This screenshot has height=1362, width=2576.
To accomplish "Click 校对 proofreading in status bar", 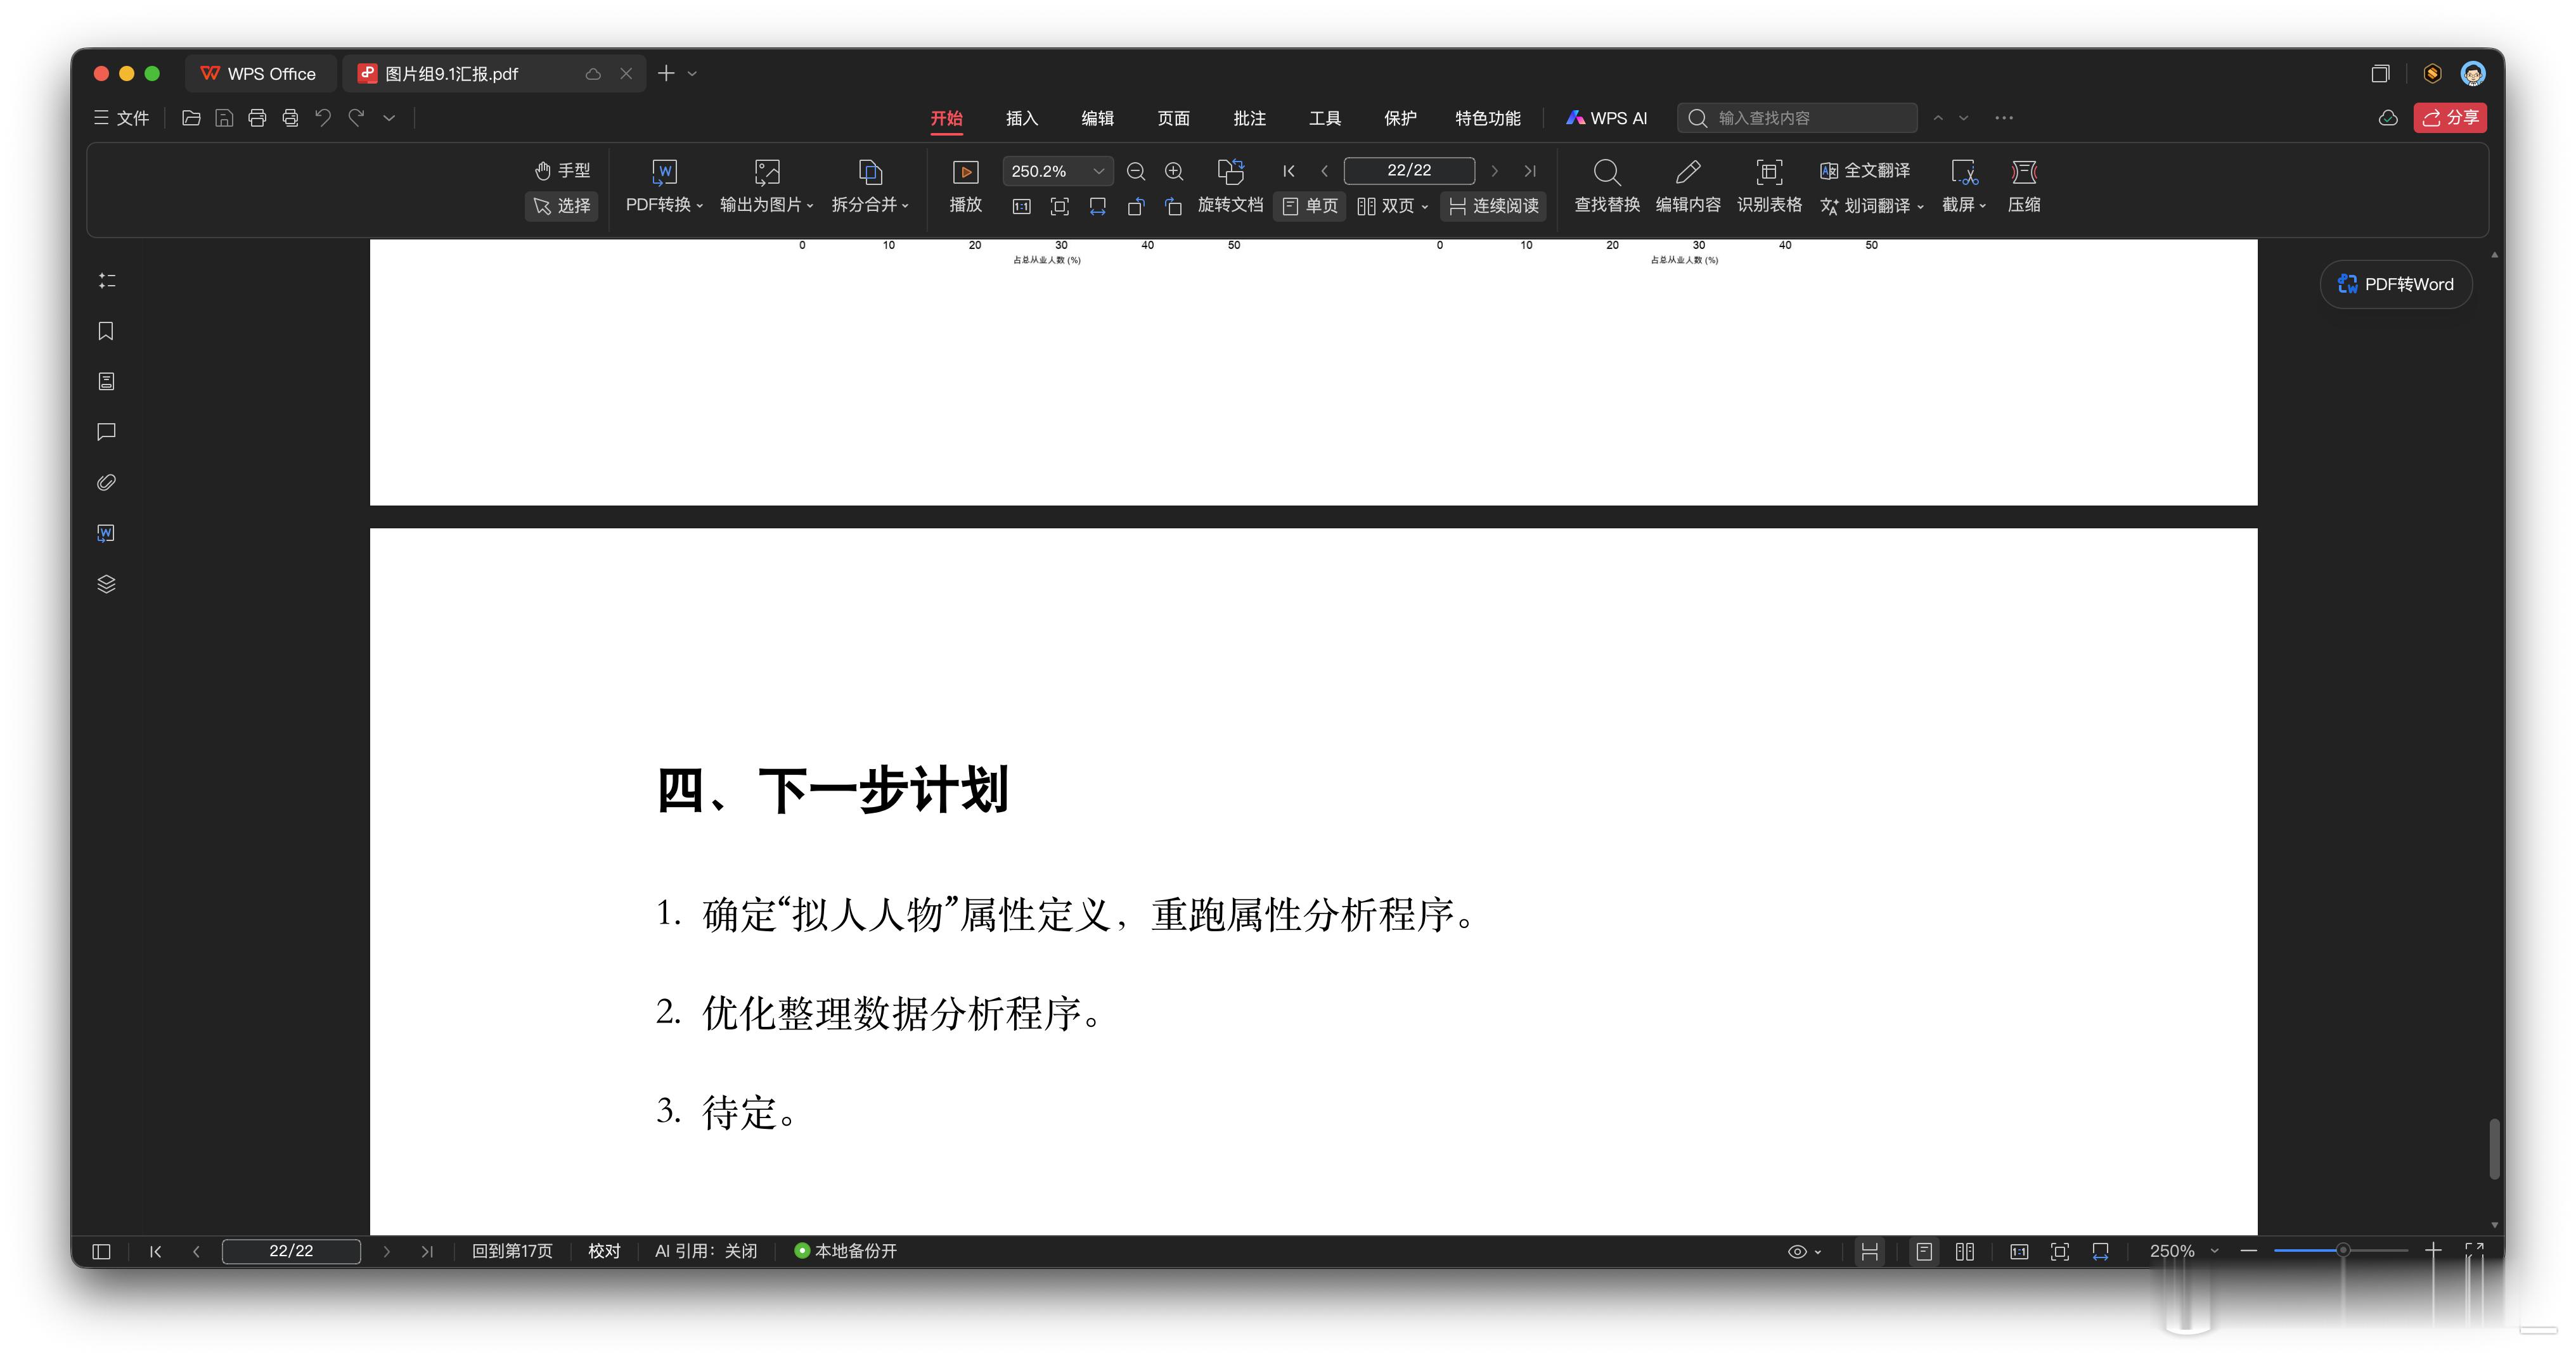I will tap(604, 1251).
